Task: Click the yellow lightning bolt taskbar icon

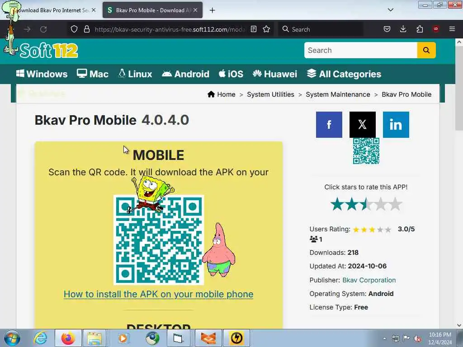Action: click(236, 338)
